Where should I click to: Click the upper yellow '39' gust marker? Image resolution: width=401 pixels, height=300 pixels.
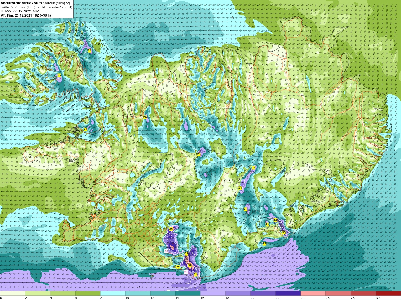click(x=186, y=253)
